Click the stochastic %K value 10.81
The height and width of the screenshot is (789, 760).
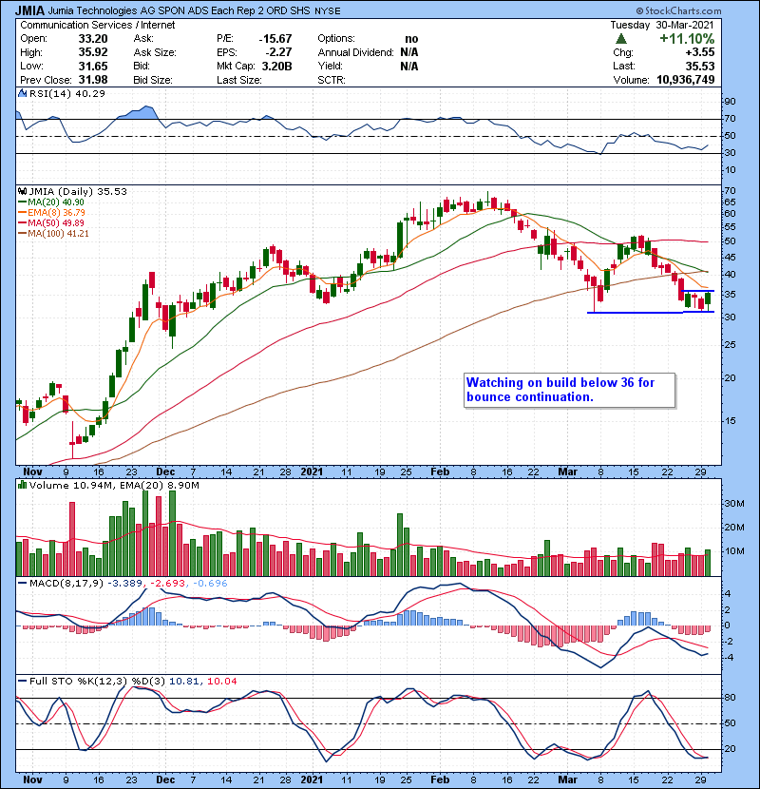pyautogui.click(x=183, y=681)
